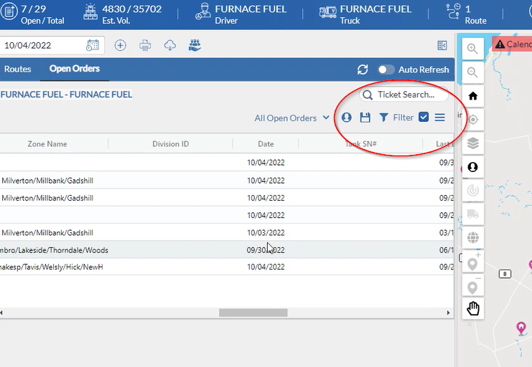532x367 pixels.
Task: Click the refresh arrows icon
Action: [x=363, y=70]
